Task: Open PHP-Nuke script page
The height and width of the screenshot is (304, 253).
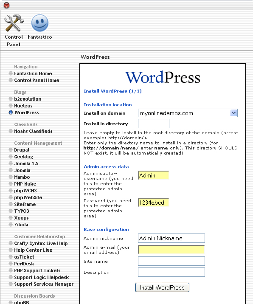Action: (25, 184)
